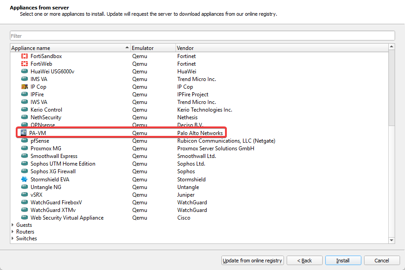405x270 pixels.
Task: Go back with the Back button
Action: pos(305,261)
